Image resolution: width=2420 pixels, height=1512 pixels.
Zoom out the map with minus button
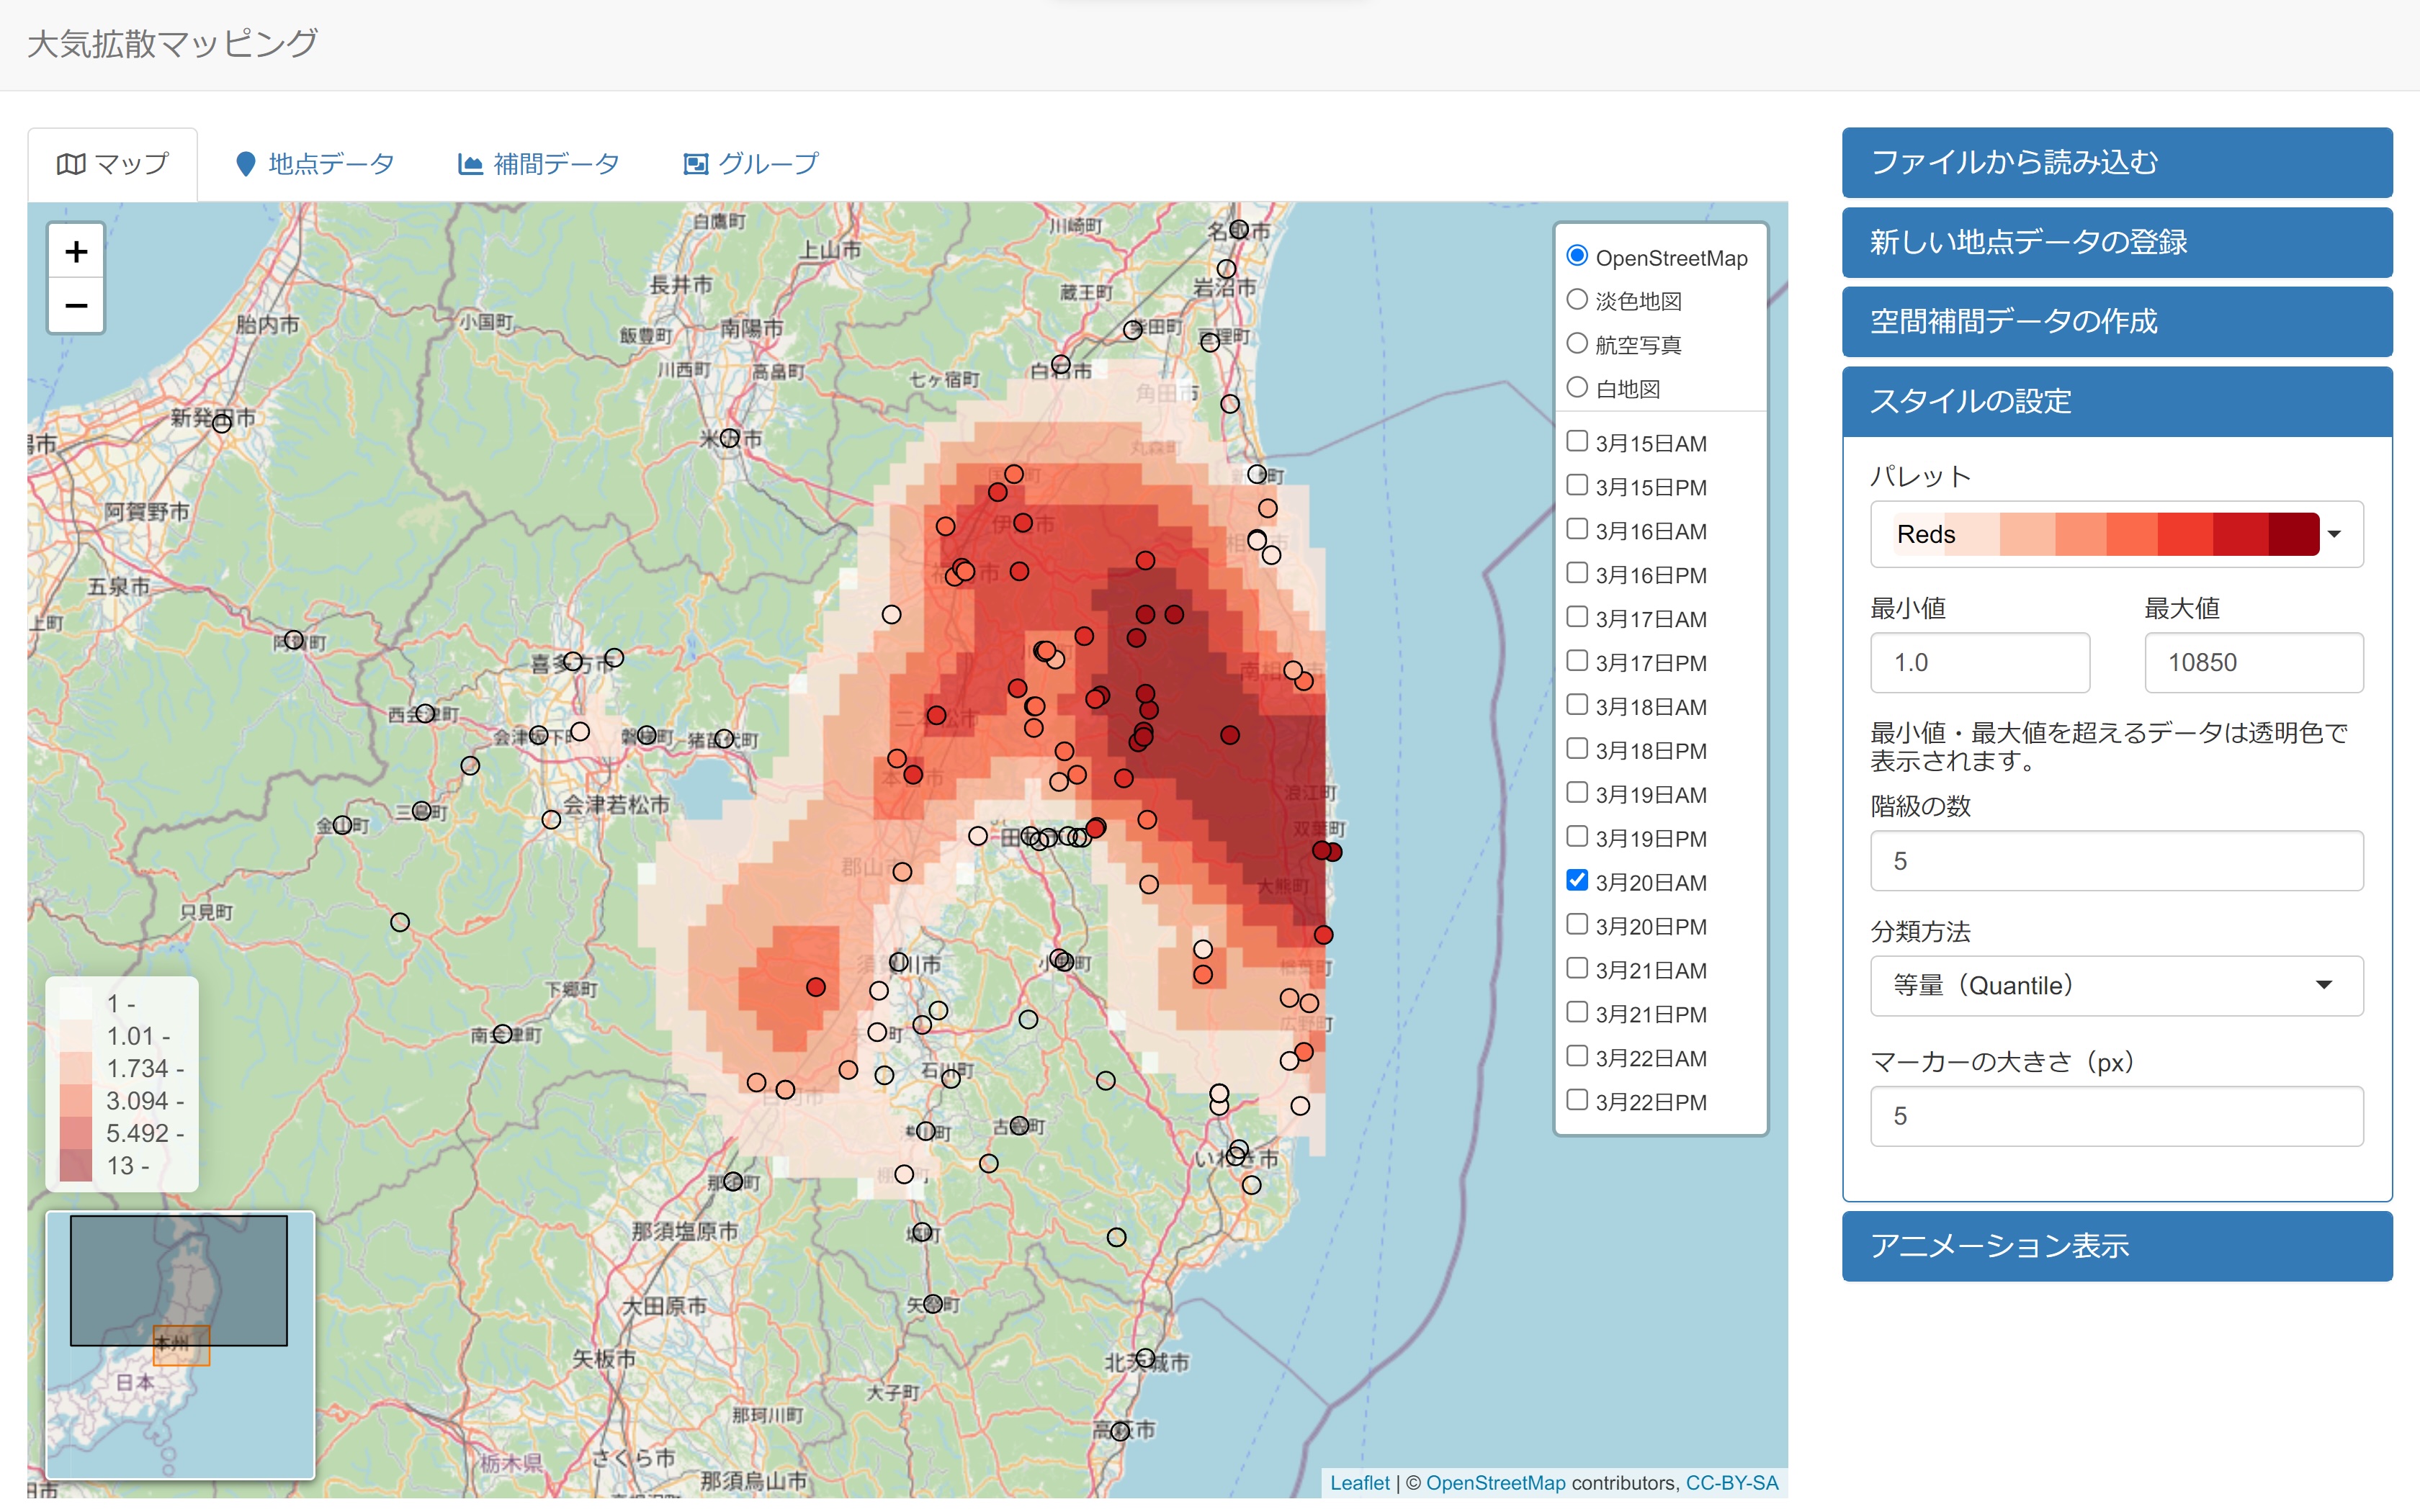(x=76, y=305)
